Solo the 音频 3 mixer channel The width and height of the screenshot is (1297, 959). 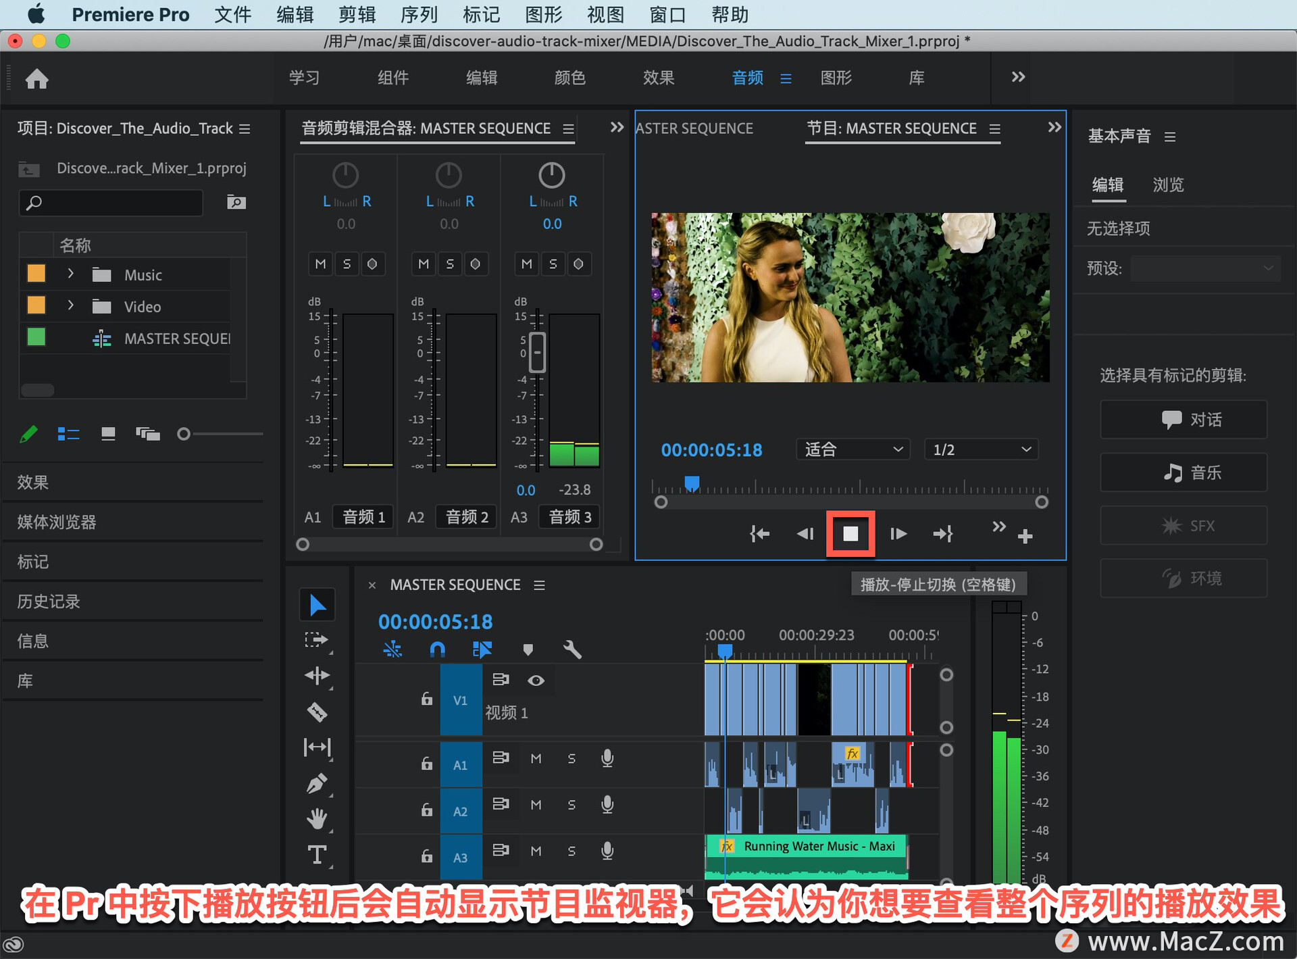(x=553, y=264)
